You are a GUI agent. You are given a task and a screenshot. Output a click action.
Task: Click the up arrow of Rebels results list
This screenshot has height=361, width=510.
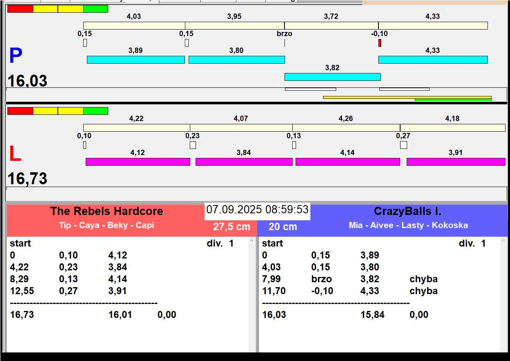tap(251, 242)
